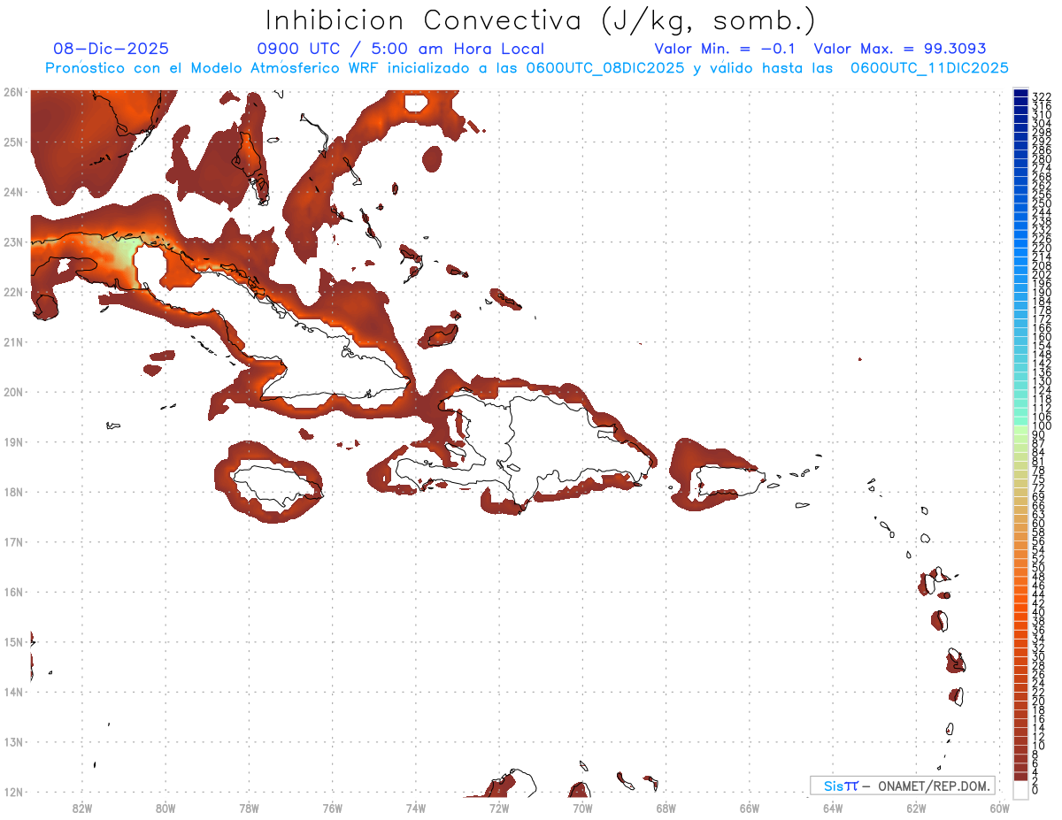Click the latitude label "20N"

[12, 392]
